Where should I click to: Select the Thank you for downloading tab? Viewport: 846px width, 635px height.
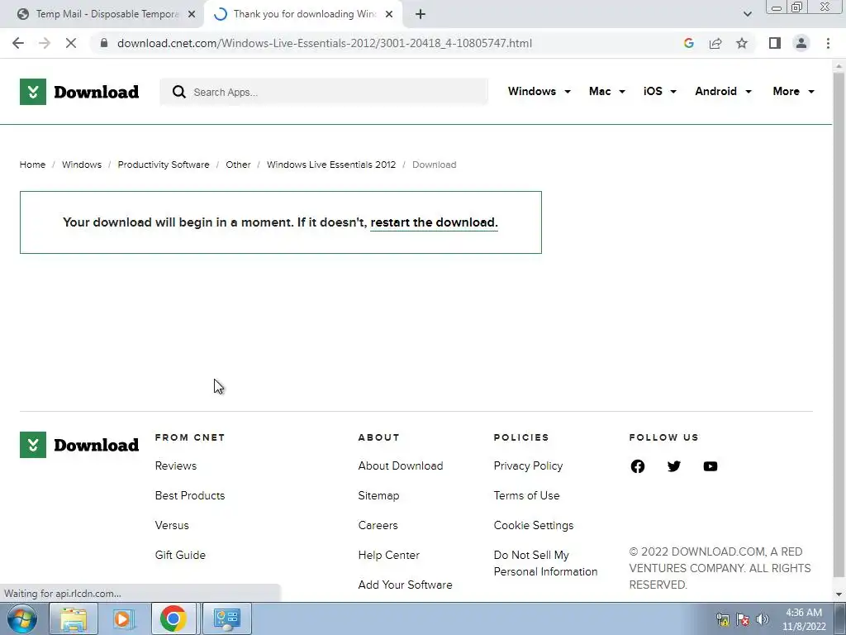click(x=305, y=14)
